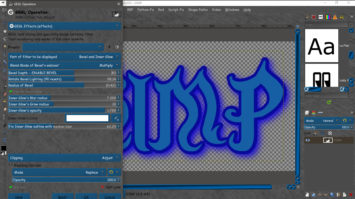Open the Script-Fu menu

[x=176, y=10]
